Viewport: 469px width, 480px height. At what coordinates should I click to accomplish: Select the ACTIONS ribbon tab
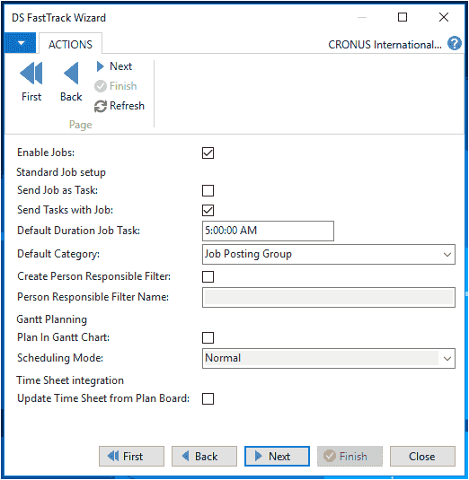click(70, 44)
